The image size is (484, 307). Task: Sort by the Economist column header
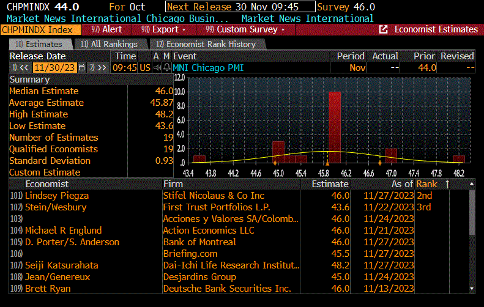[47, 184]
